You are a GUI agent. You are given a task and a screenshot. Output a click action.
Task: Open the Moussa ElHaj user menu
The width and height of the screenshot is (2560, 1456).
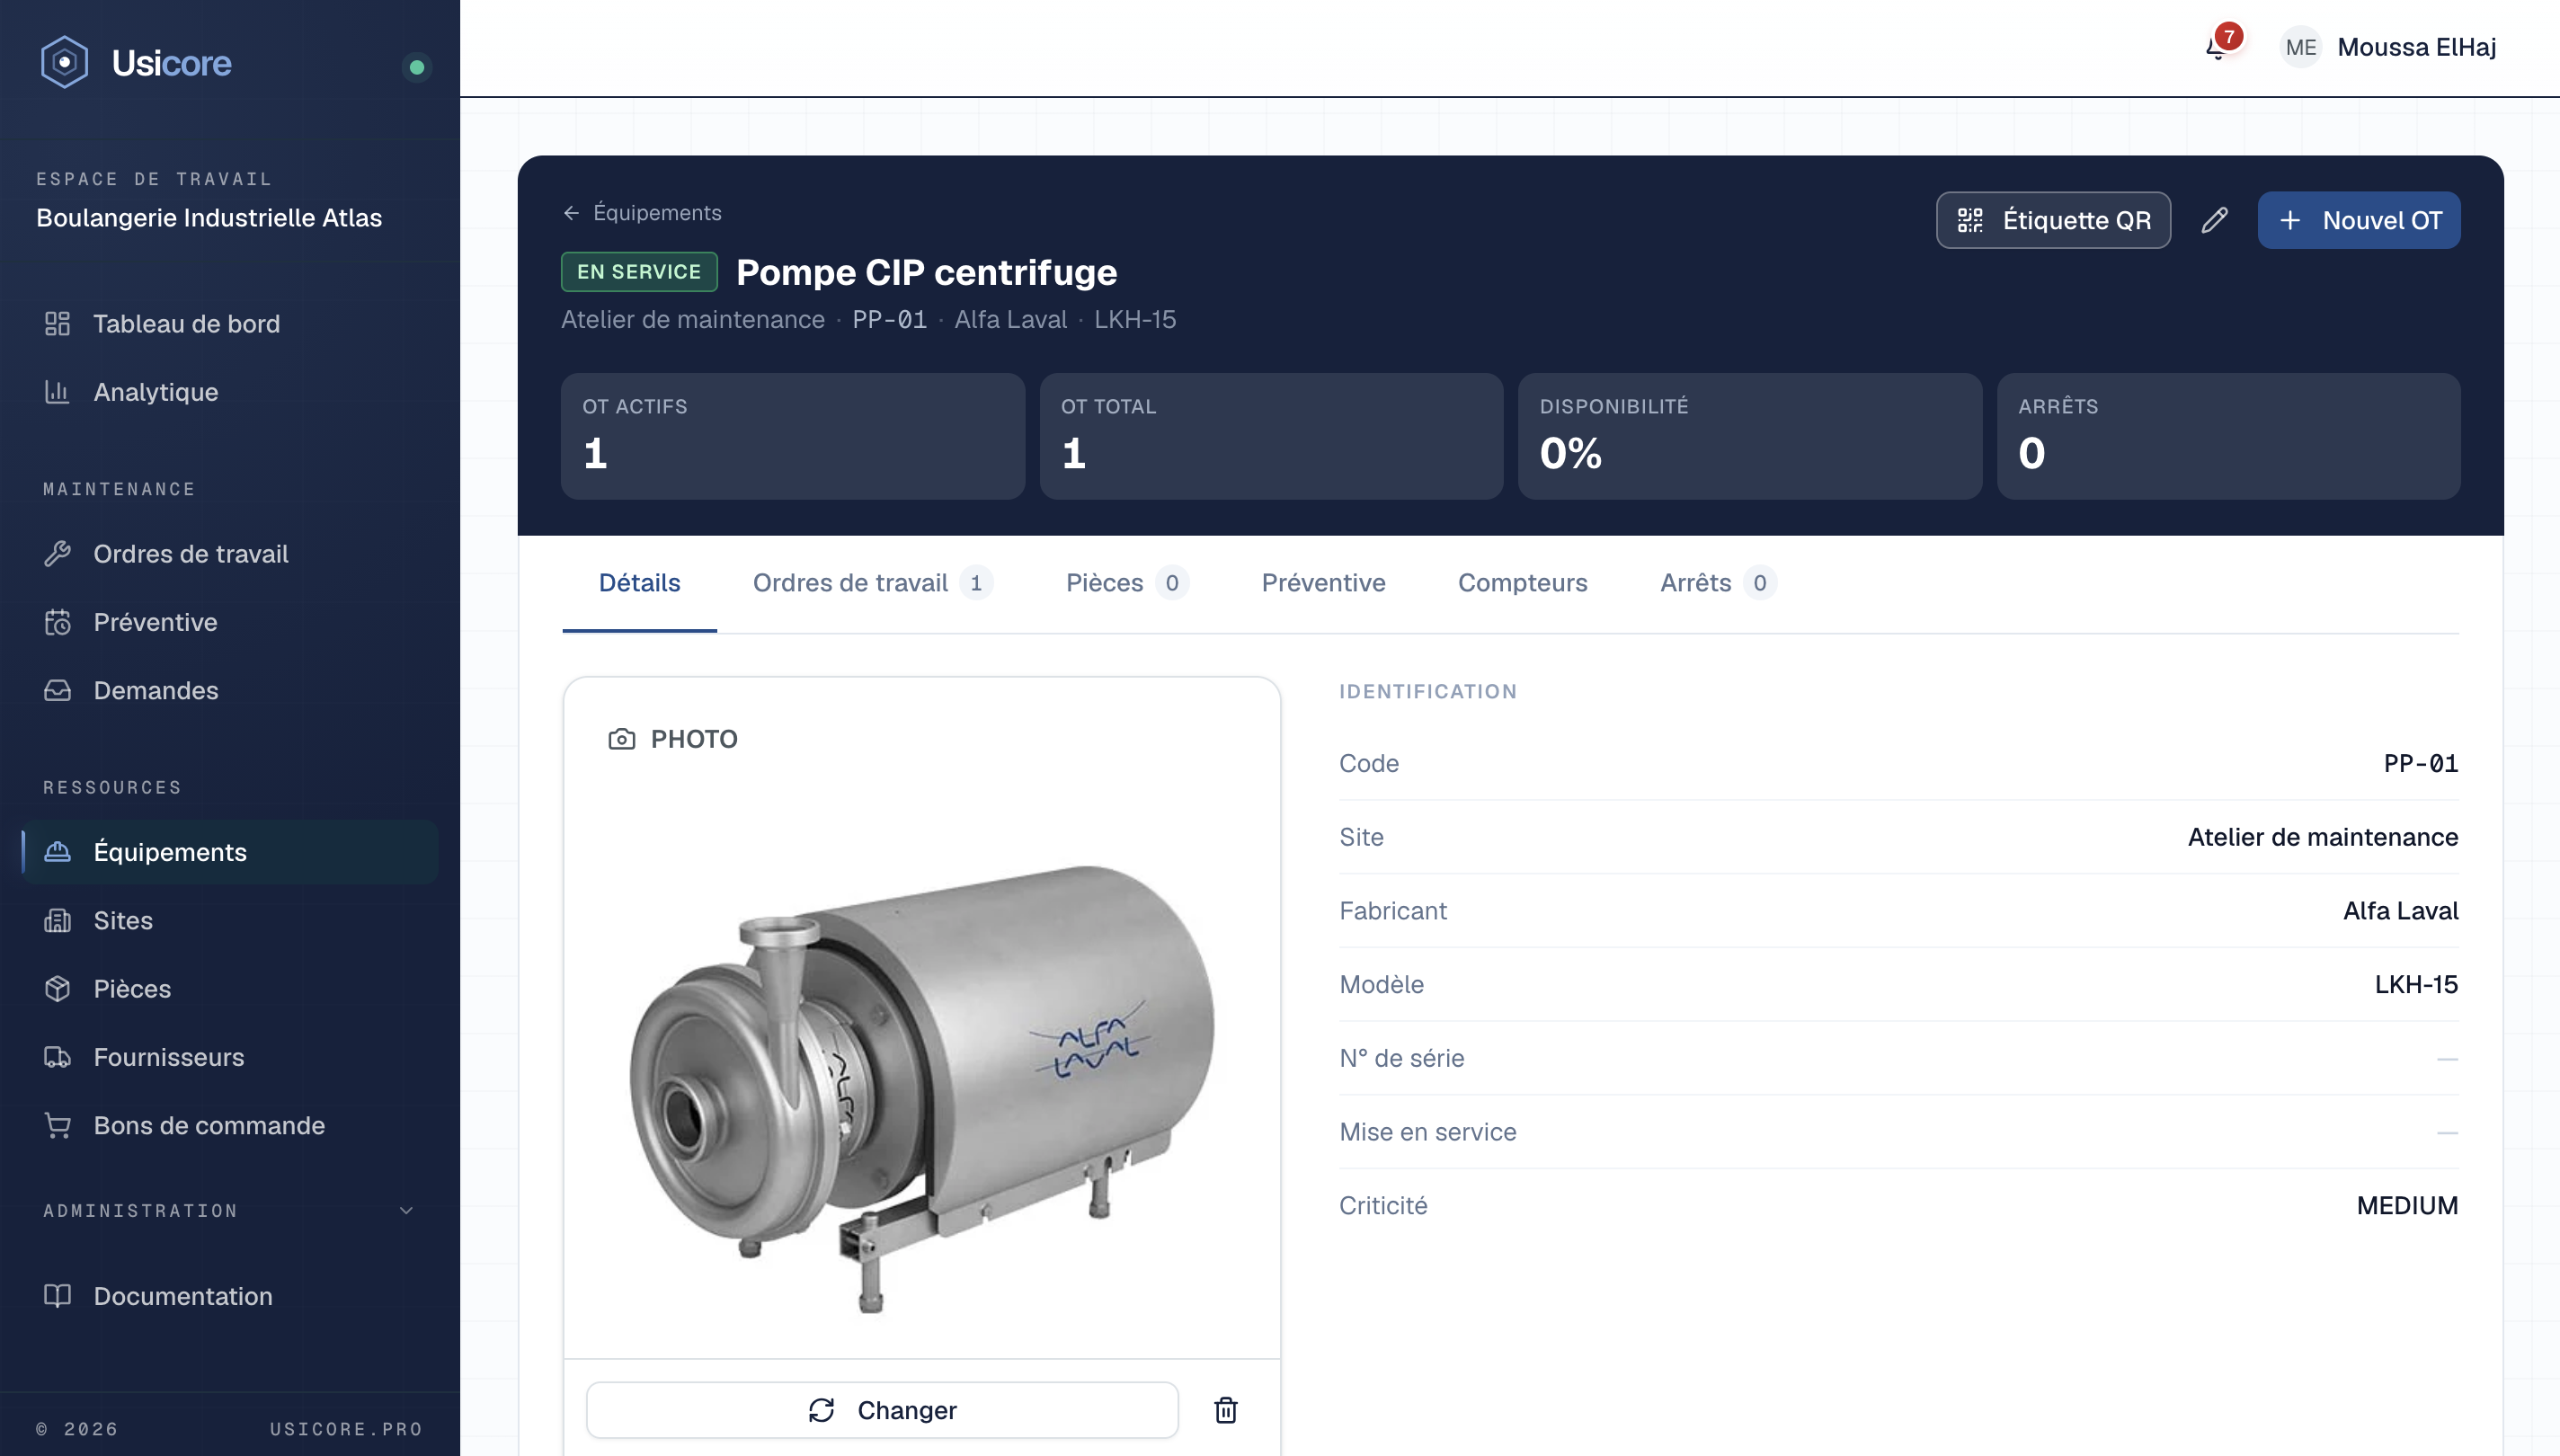[x=2388, y=47]
